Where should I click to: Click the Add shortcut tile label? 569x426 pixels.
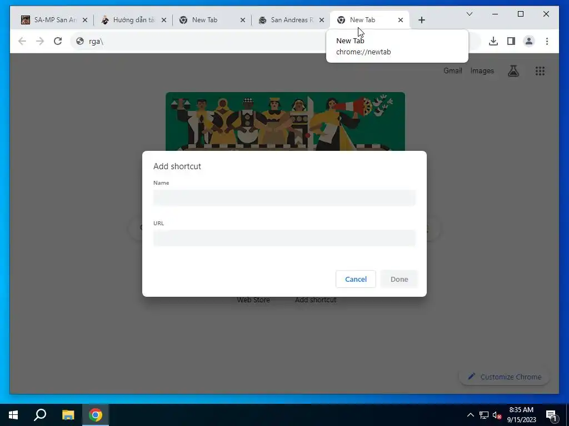[316, 300]
